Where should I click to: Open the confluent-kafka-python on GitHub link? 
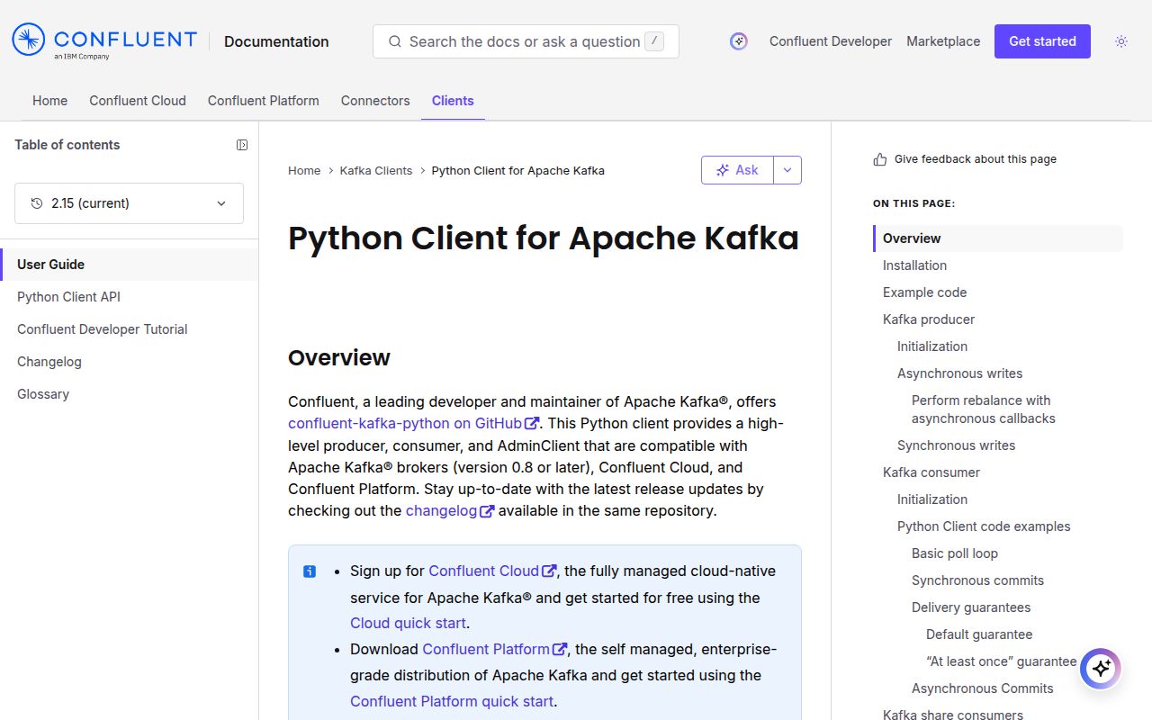413,423
